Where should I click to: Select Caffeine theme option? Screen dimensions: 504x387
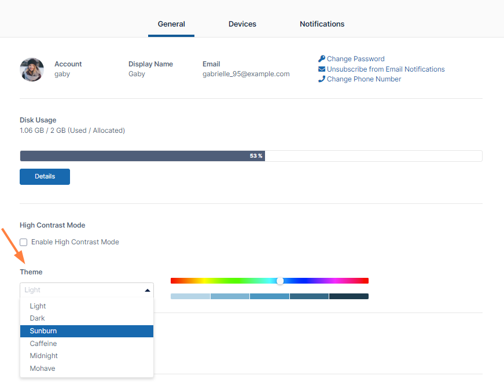tap(43, 344)
